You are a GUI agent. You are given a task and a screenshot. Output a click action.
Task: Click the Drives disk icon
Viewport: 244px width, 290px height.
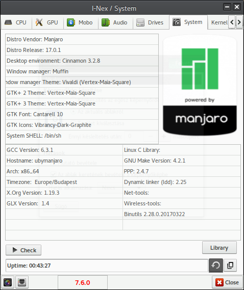click(x=140, y=22)
